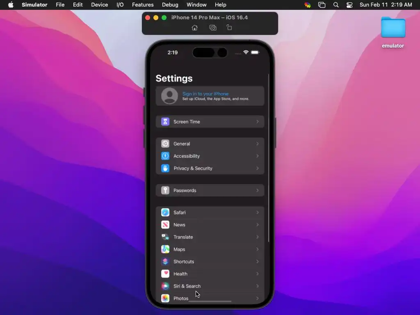The width and height of the screenshot is (420, 315).
Task: Click the Simulator Home button icon
Action: coord(195,27)
